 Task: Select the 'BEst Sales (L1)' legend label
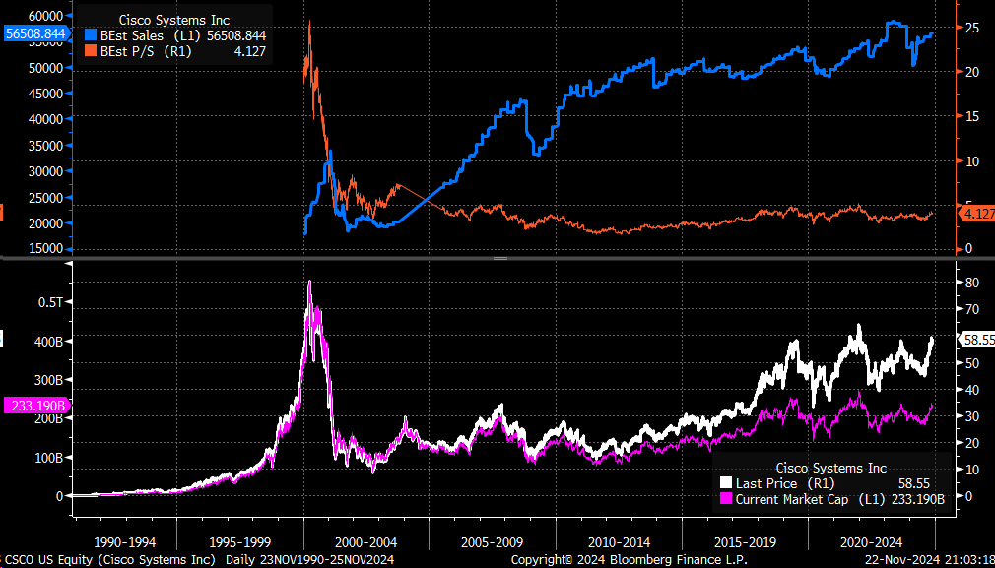[x=153, y=36]
